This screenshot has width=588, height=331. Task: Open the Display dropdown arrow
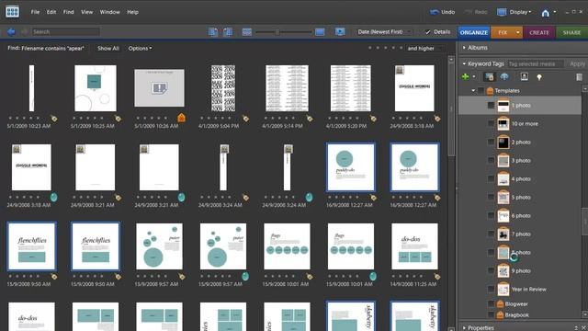[x=529, y=12]
